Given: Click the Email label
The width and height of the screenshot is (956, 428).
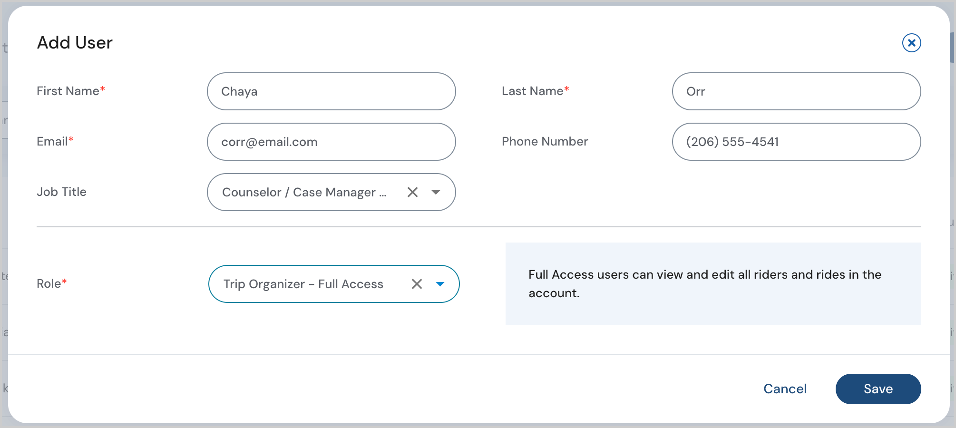Looking at the screenshot, I should click(55, 141).
